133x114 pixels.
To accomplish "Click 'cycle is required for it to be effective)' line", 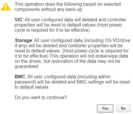I will pos(52,30).
